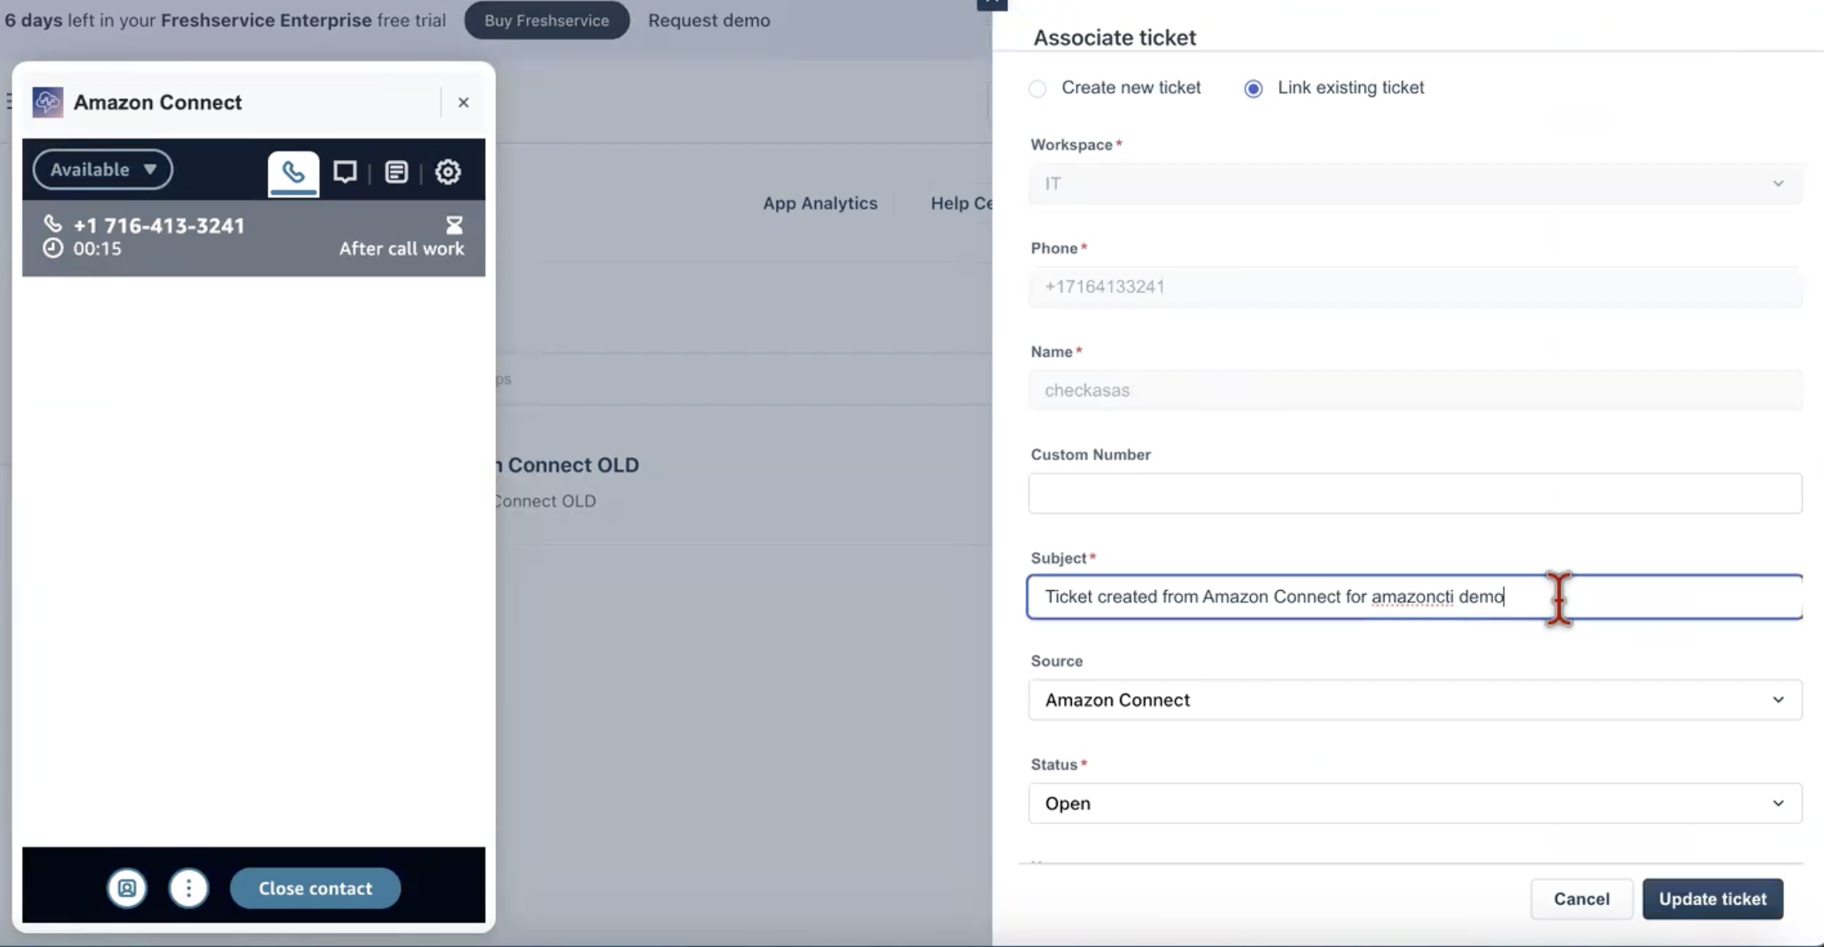The width and height of the screenshot is (1824, 947).
Task: Open the tasks list icon
Action: 396,172
